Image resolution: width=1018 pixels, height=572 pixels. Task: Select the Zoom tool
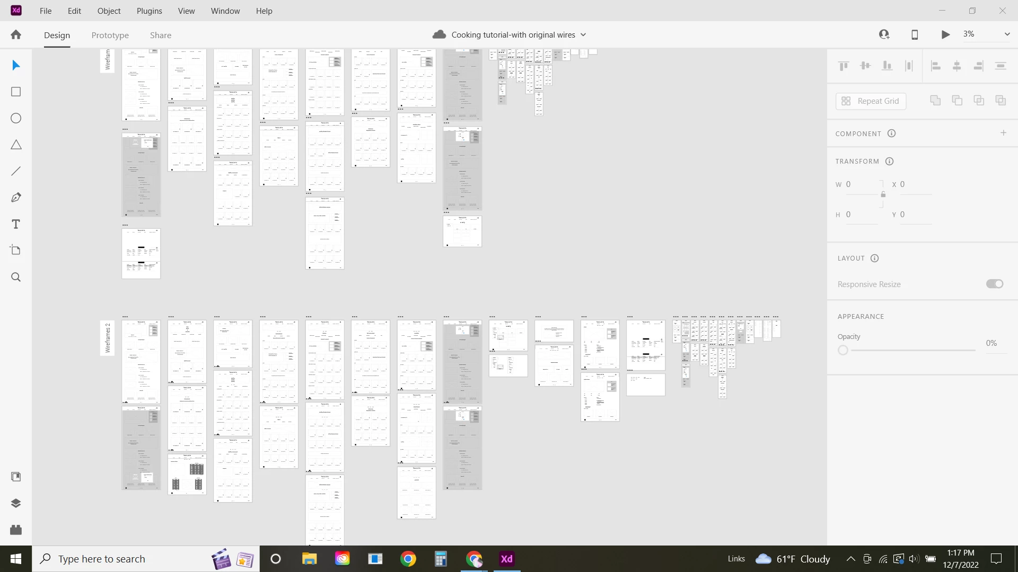tap(16, 277)
